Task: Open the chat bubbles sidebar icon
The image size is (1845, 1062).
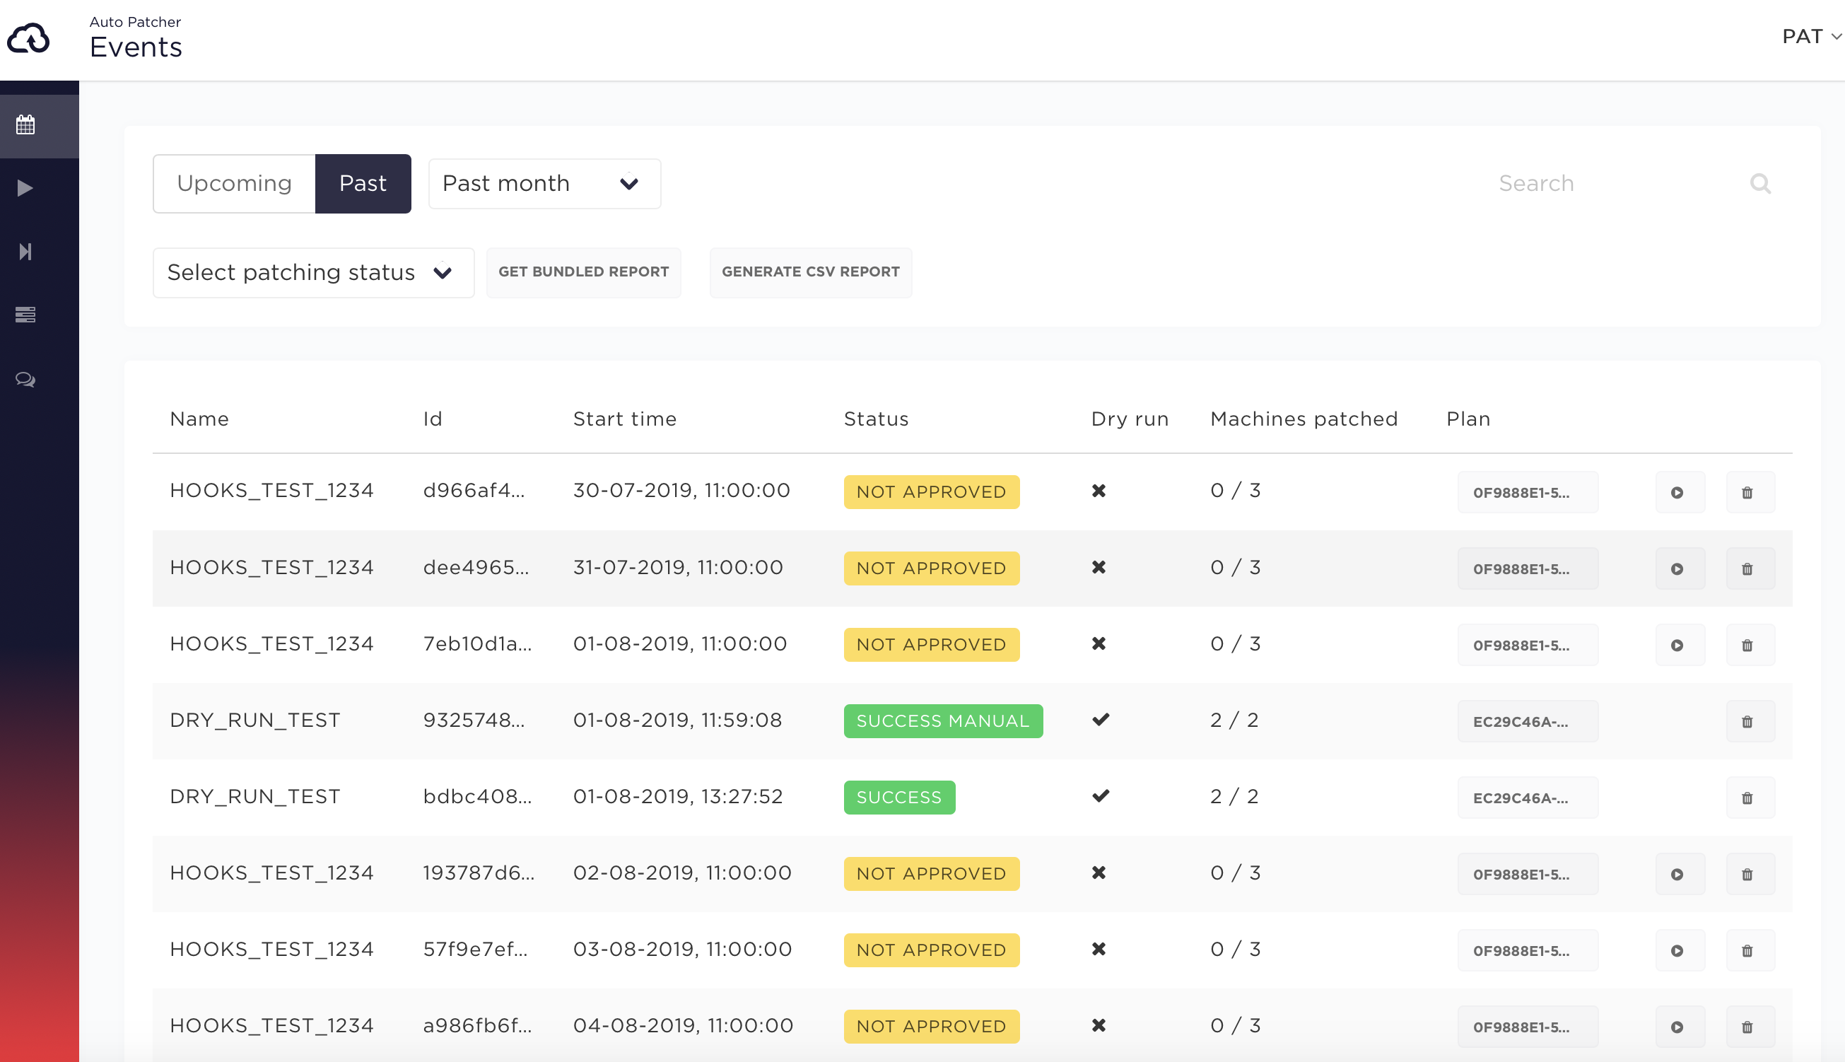Action: pyautogui.click(x=25, y=379)
